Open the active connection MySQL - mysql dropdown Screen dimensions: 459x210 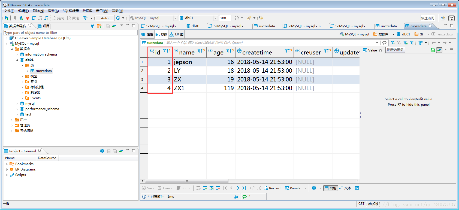[x=154, y=18]
